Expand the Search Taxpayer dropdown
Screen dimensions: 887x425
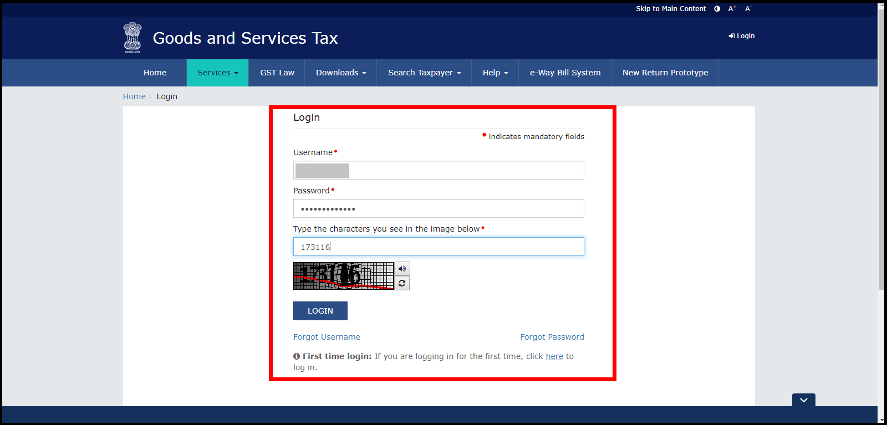(424, 73)
